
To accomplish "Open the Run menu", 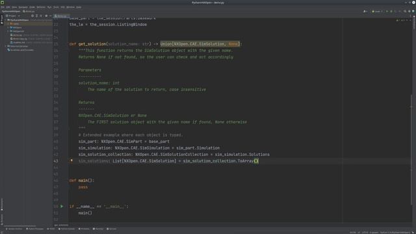I will [x=49, y=7].
